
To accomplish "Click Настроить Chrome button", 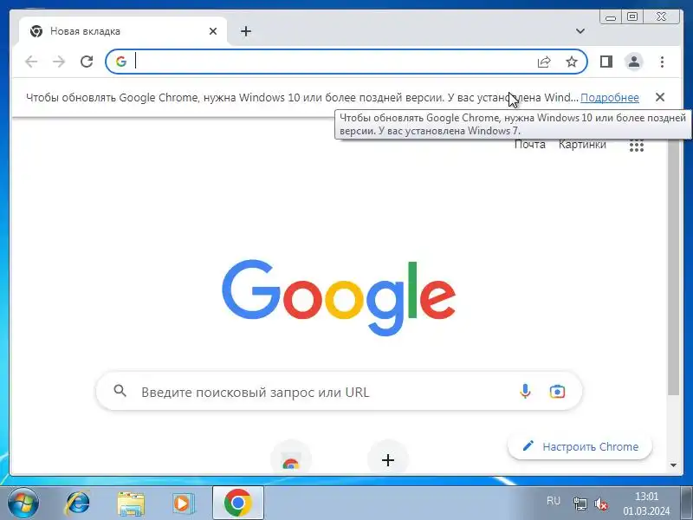I will click(580, 446).
